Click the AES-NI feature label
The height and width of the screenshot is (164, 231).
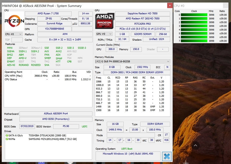11,65
